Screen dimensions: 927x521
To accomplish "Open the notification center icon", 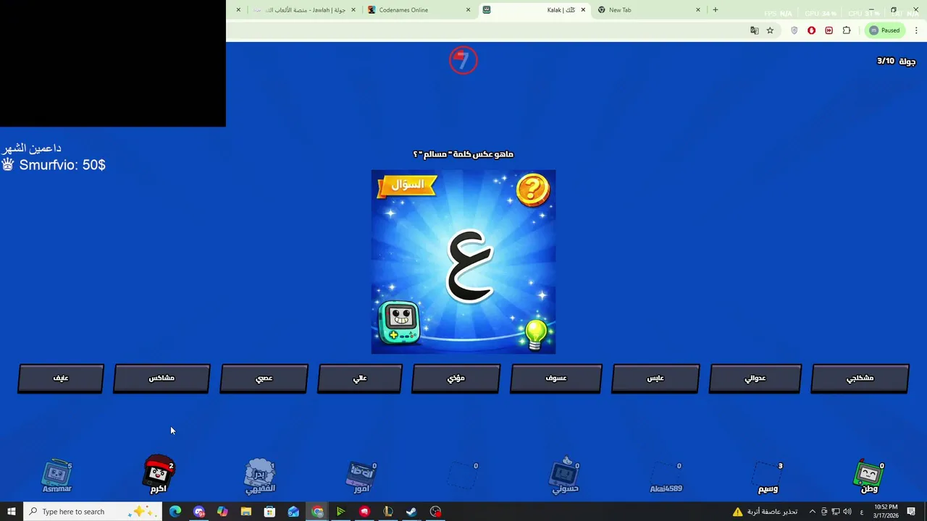I will pos(912,512).
